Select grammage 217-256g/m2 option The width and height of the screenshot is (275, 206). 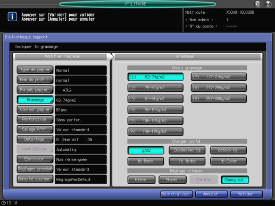[219, 88]
